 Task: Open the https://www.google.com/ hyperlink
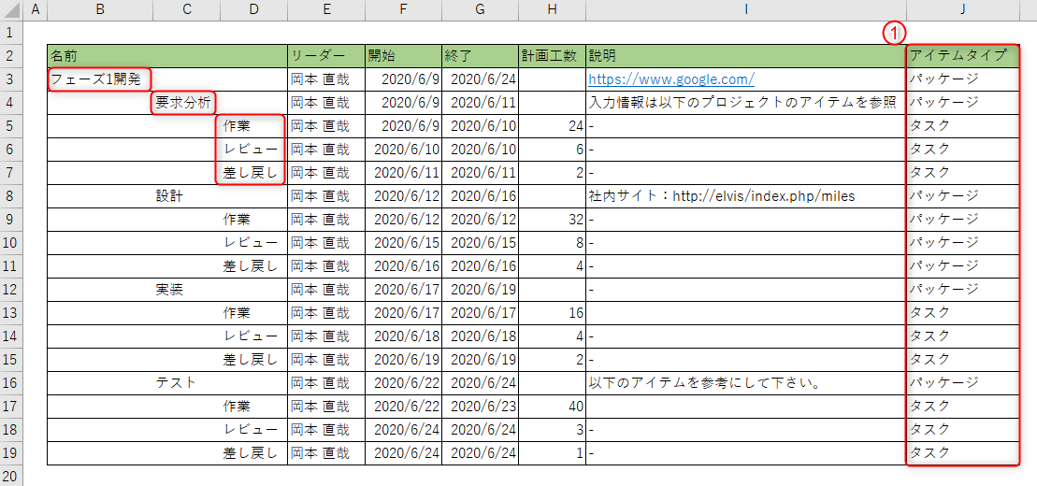coord(670,79)
